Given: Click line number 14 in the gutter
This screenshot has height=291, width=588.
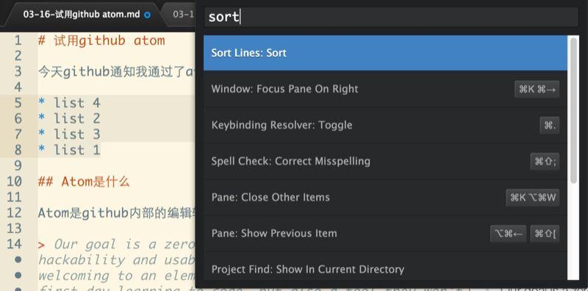Looking at the screenshot, I should tap(14, 244).
